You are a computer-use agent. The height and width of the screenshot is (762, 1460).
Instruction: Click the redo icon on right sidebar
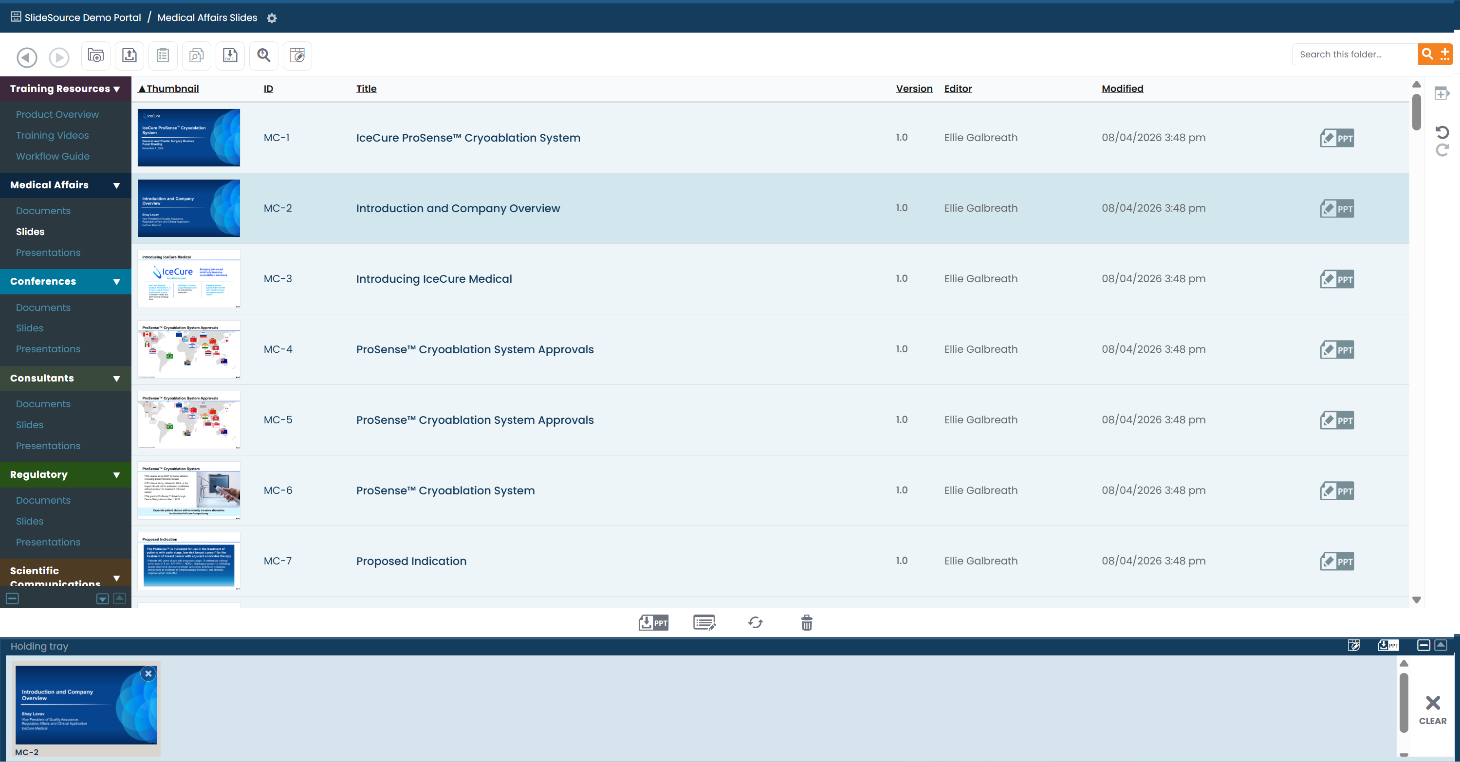point(1442,150)
